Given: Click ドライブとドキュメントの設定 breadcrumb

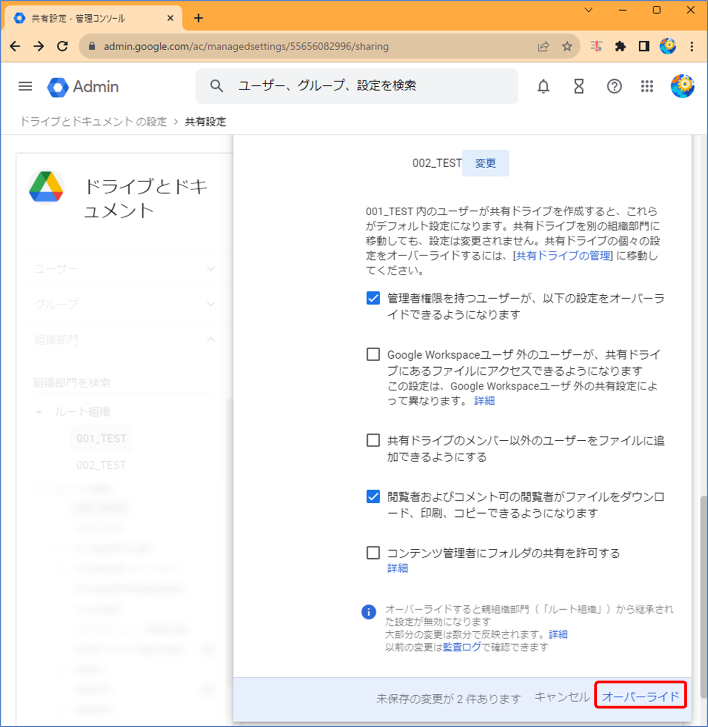Looking at the screenshot, I should point(93,122).
